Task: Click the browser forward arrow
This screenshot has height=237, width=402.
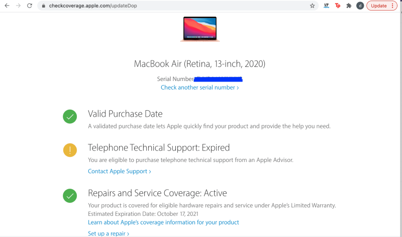Action: pos(19,6)
